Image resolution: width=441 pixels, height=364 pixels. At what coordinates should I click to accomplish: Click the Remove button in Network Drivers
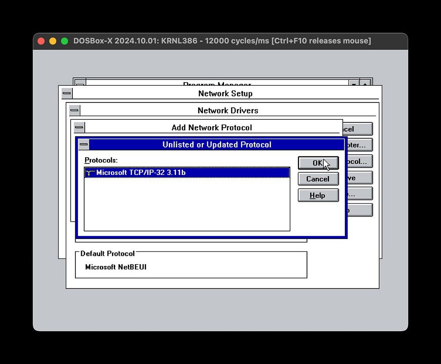click(x=360, y=178)
